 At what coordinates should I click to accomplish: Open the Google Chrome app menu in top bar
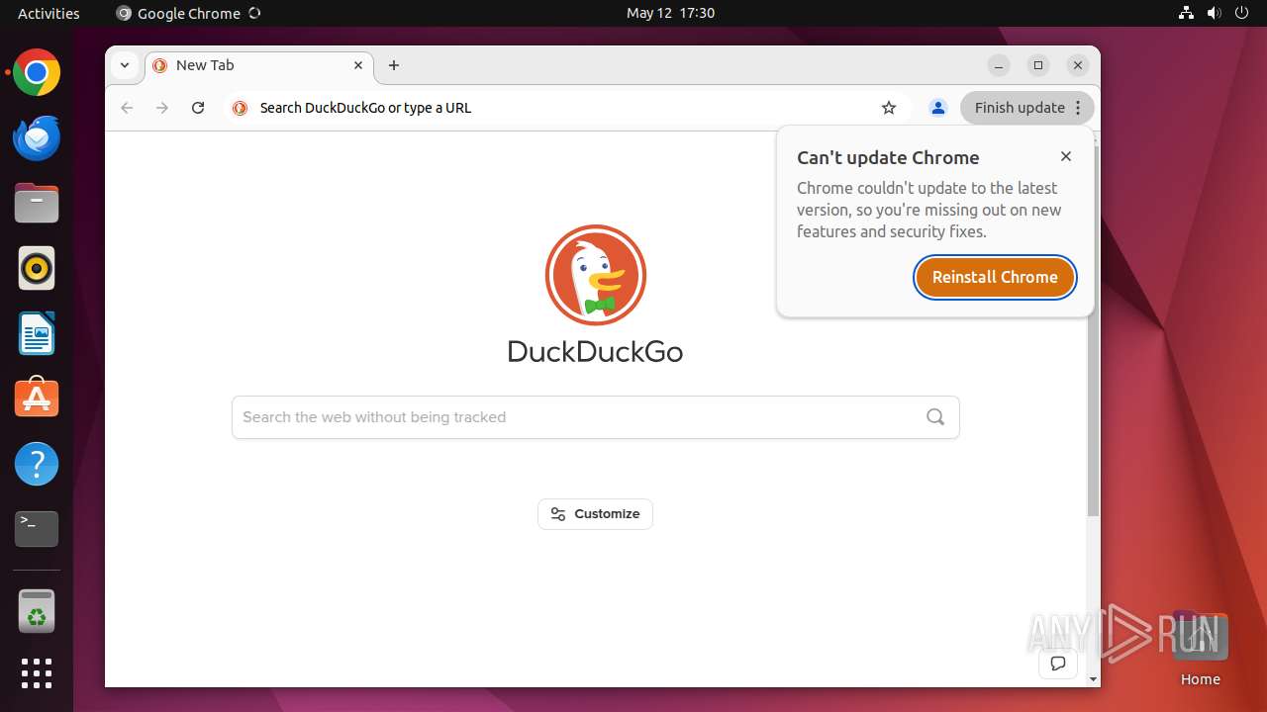tap(188, 13)
